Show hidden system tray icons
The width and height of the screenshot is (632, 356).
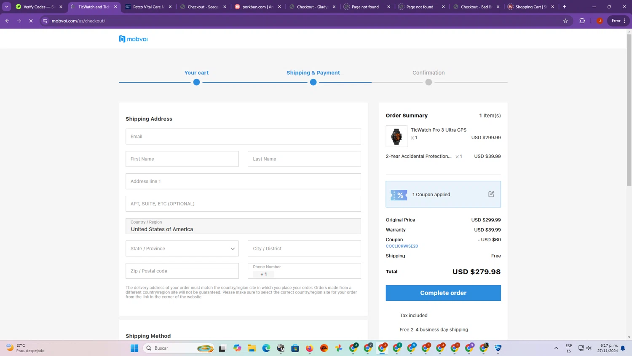click(556, 348)
